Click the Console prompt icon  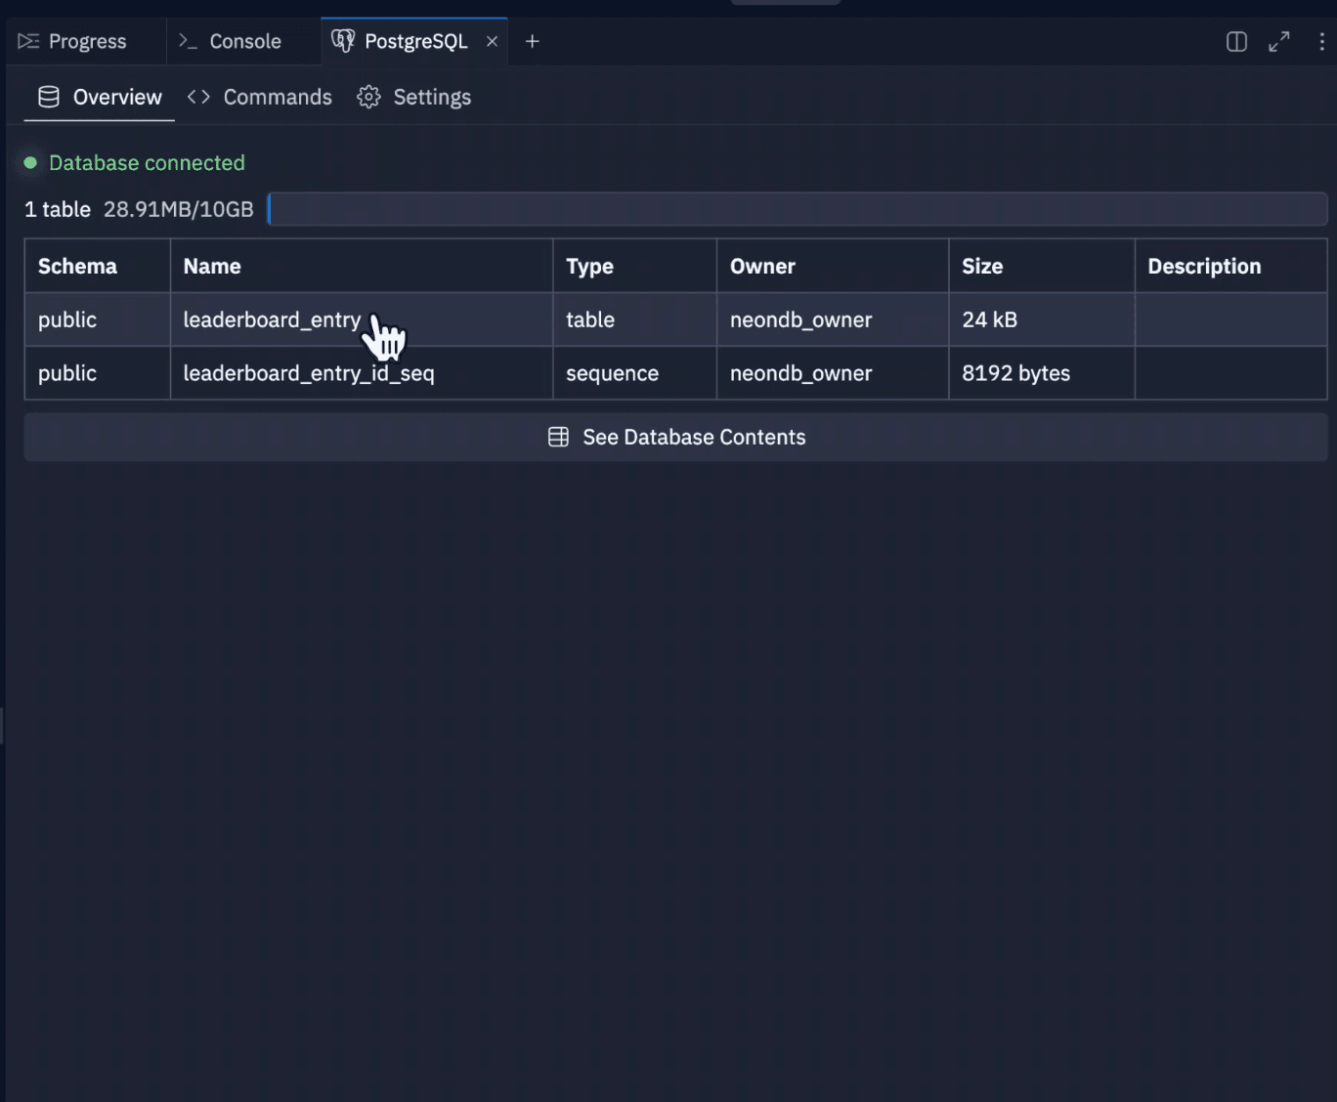point(188,41)
